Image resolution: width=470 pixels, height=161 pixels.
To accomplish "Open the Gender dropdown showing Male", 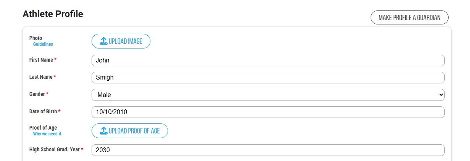I will pyautogui.click(x=268, y=95).
